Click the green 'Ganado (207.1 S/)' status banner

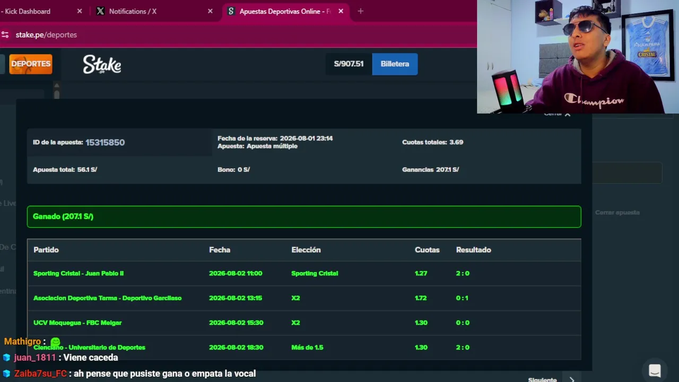[x=304, y=216]
